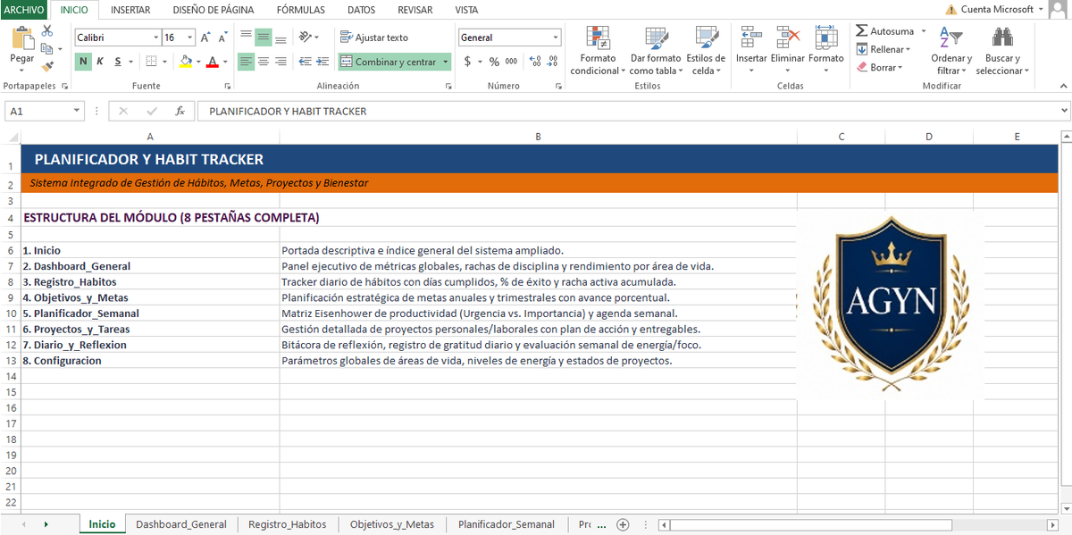Open the Autosuma dropdown arrow
This screenshot has width=1072, height=535.
click(924, 31)
